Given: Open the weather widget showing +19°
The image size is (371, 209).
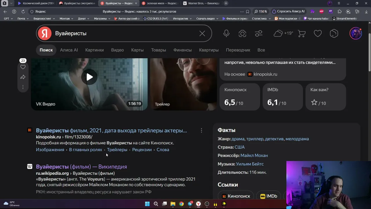Looking at the screenshot, I should click(283, 33).
